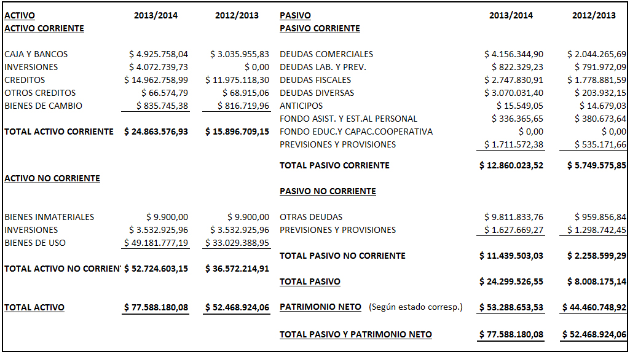Image resolution: width=630 pixels, height=354 pixels.
Task: Select the PASIVO NO CORRIENTE heading
Action: [x=328, y=191]
